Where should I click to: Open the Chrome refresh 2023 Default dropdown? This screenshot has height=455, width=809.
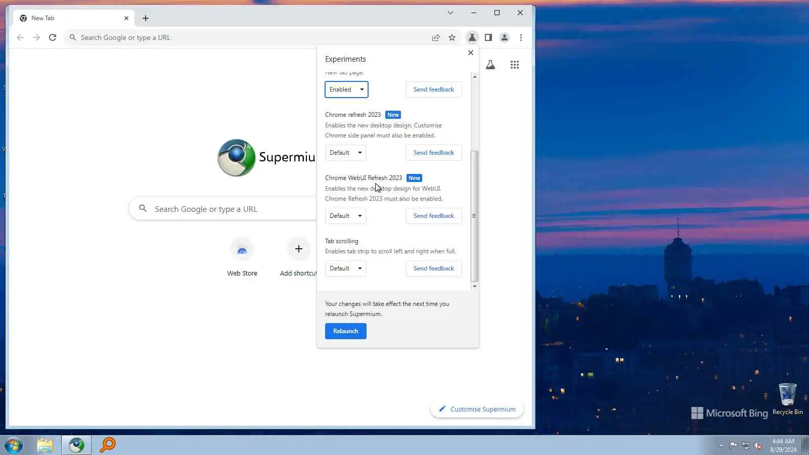coord(345,153)
